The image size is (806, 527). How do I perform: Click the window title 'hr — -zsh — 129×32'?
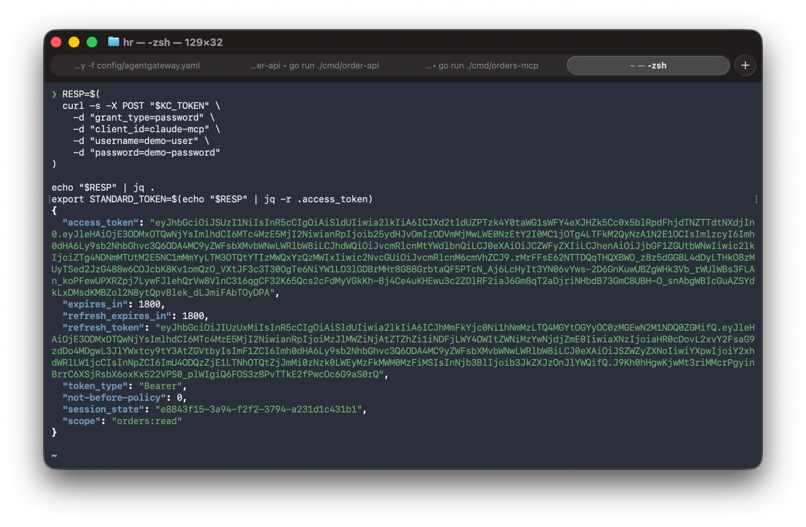pyautogui.click(x=173, y=42)
